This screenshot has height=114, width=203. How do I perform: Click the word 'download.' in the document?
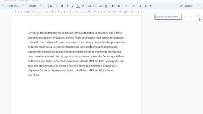point(34,75)
